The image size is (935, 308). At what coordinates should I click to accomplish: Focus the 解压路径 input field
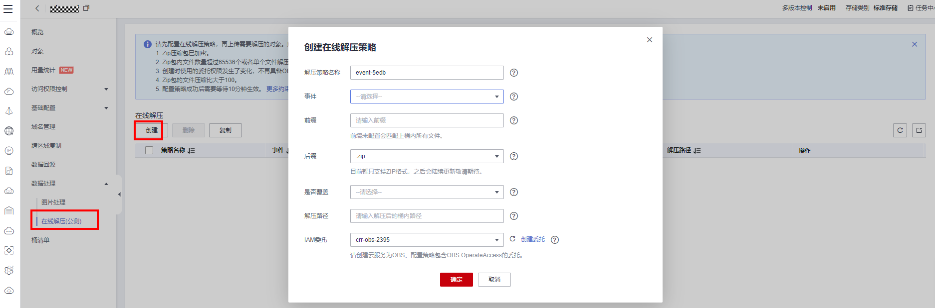coord(427,216)
